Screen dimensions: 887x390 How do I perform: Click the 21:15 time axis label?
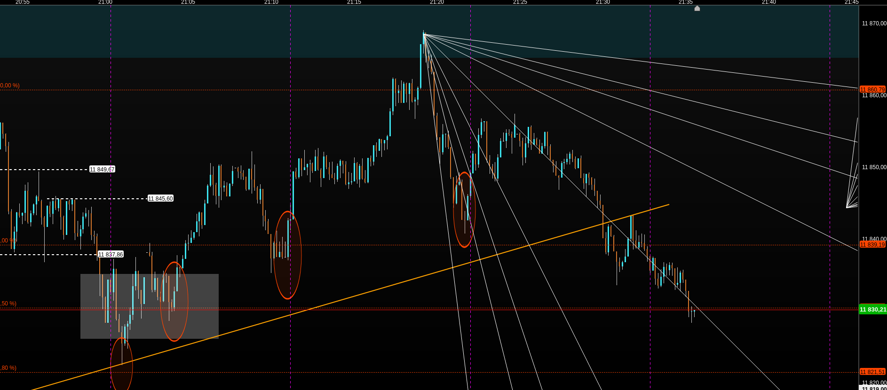click(x=354, y=2)
